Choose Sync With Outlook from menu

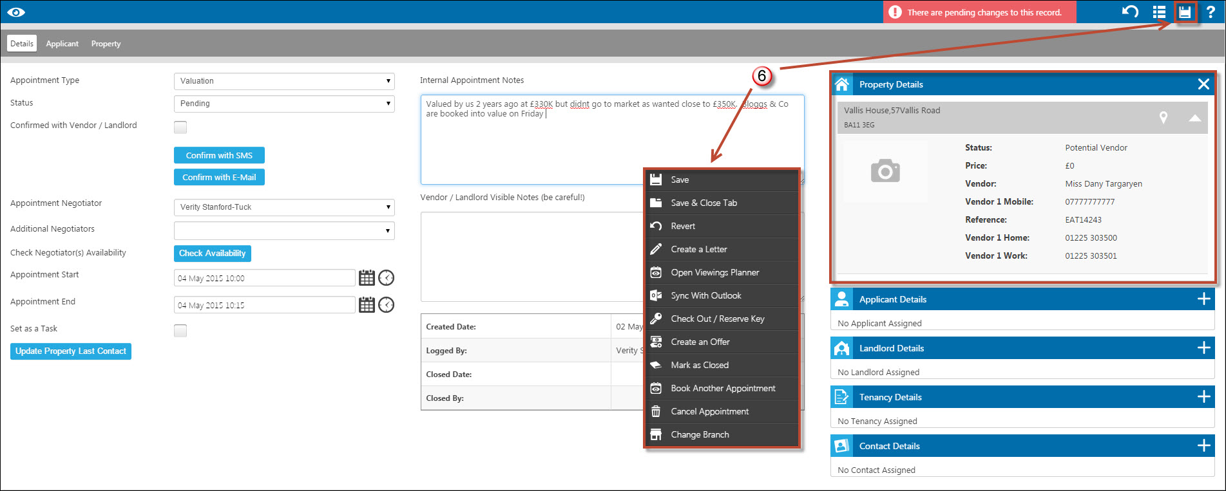(722, 295)
